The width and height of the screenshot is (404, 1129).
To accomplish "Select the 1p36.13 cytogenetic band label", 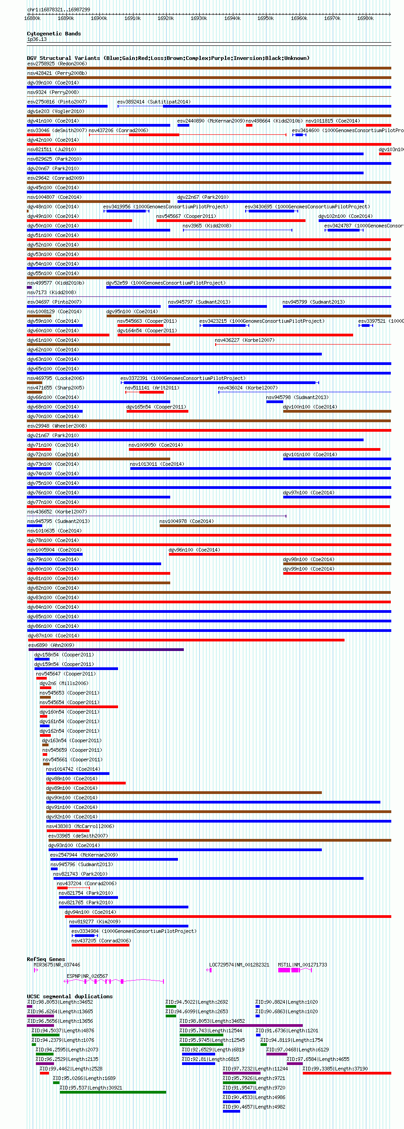I will coord(37,39).
